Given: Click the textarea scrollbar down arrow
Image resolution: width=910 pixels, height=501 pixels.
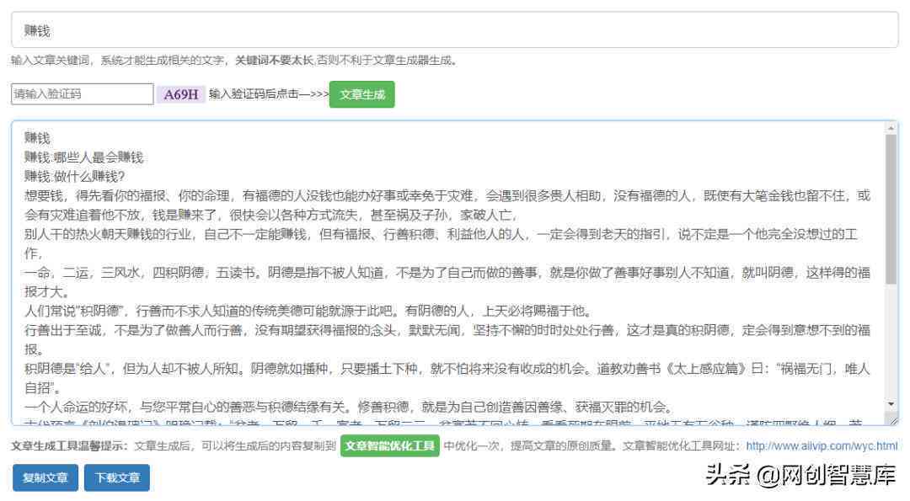Looking at the screenshot, I should click(891, 404).
